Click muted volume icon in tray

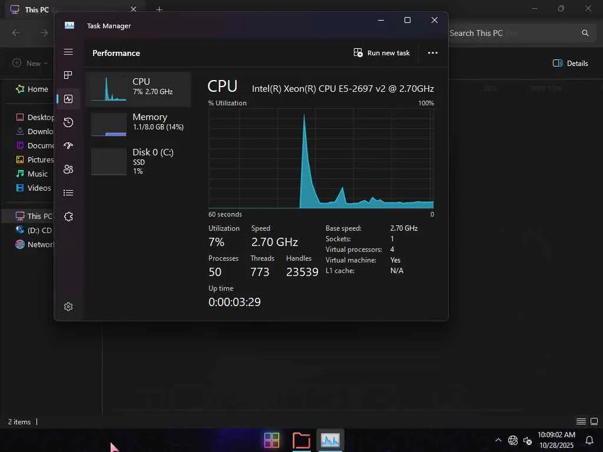(527, 441)
